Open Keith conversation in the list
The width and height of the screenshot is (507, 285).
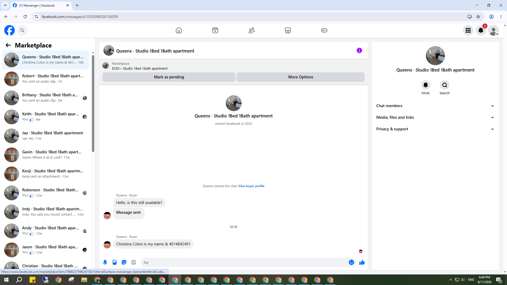46,117
